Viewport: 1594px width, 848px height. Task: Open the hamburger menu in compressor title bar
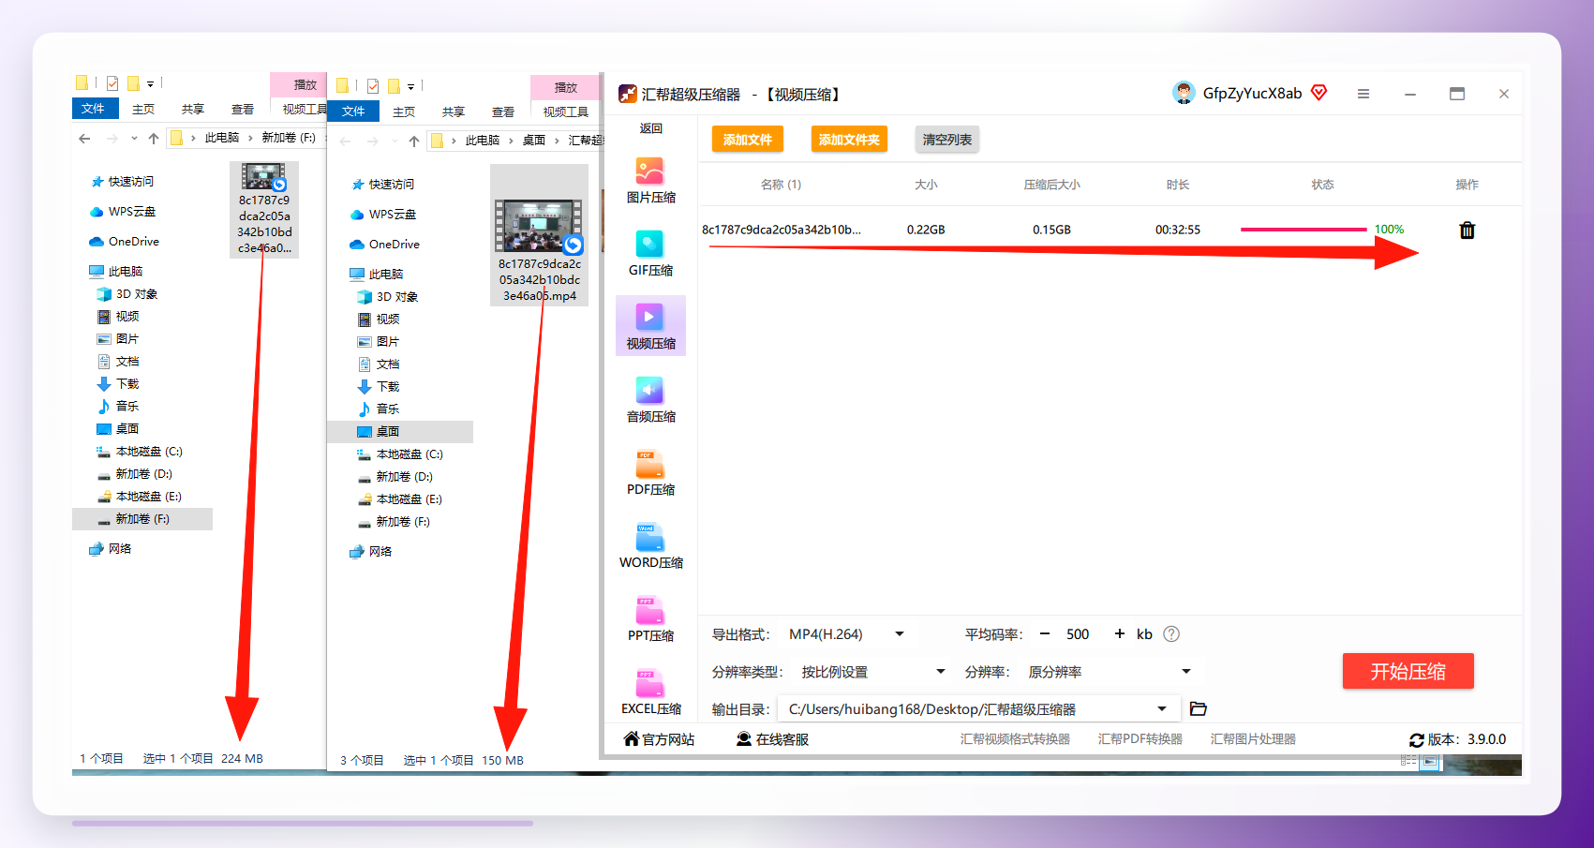click(x=1363, y=94)
